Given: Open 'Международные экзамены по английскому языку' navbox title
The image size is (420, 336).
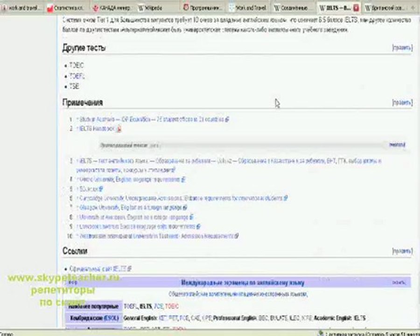Looking at the screenshot, I should [243, 283].
